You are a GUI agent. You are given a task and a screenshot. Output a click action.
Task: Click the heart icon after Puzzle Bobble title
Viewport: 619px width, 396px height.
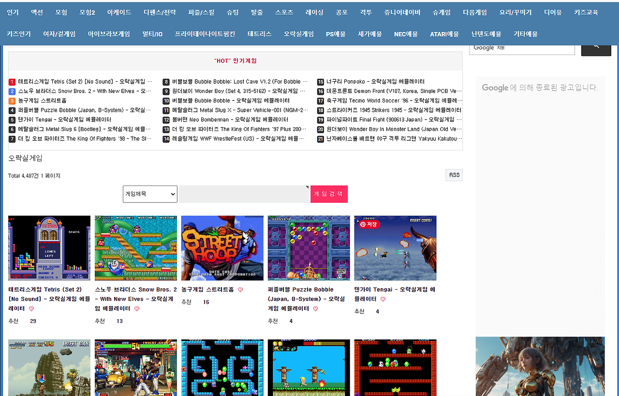[x=315, y=308]
